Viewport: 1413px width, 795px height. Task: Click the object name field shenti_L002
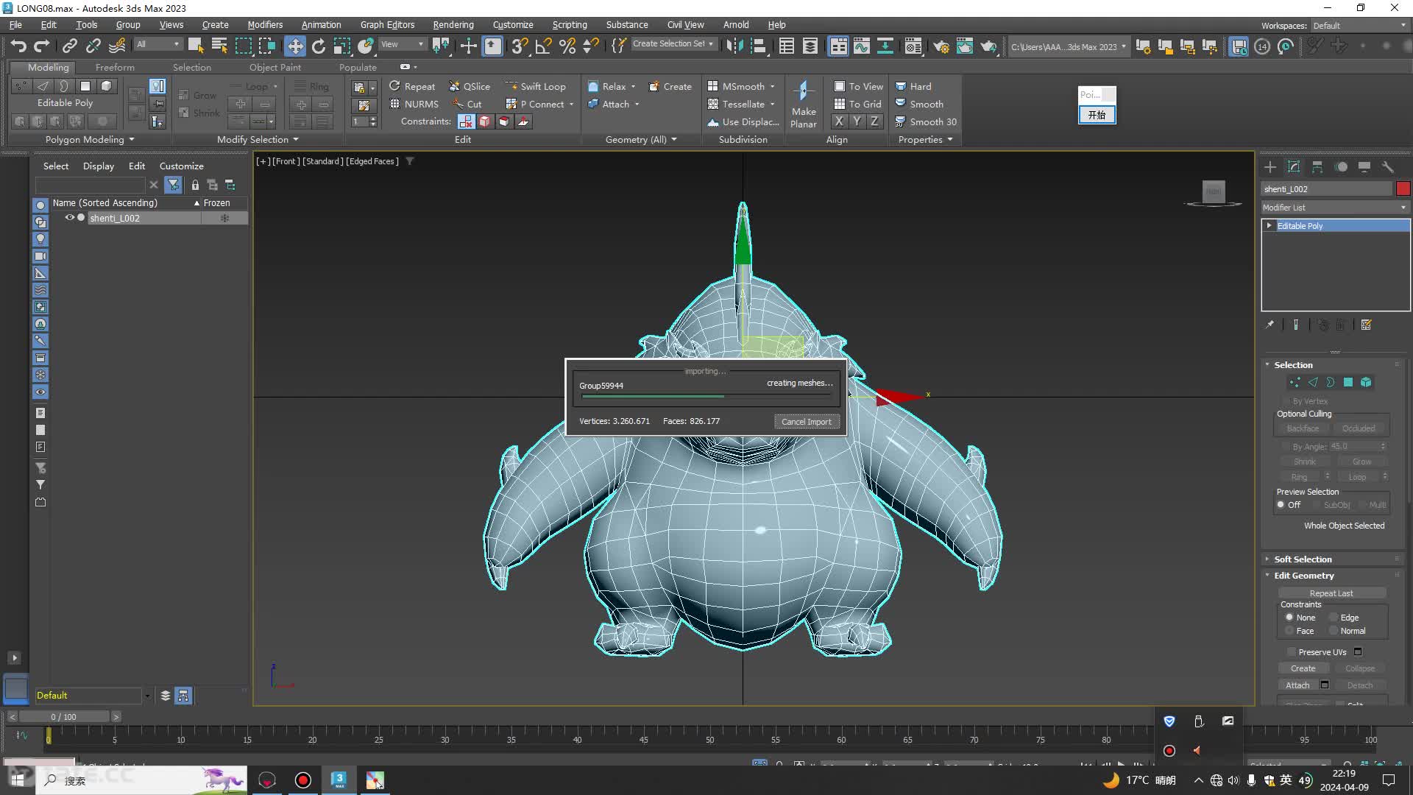coord(1326,189)
